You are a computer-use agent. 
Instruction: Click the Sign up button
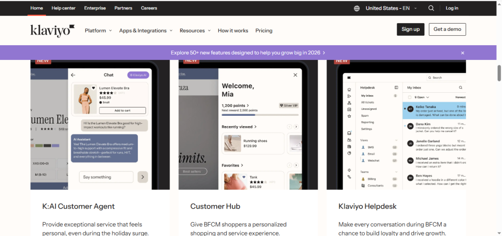(x=410, y=29)
